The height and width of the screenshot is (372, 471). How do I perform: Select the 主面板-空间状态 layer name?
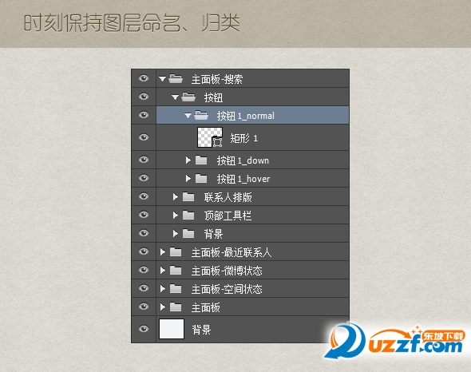pos(227,289)
